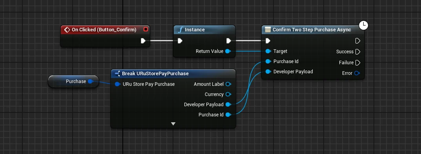Click the red delegate pin on On Clicked node
Screen dimensions: 421x154
pos(146,29)
